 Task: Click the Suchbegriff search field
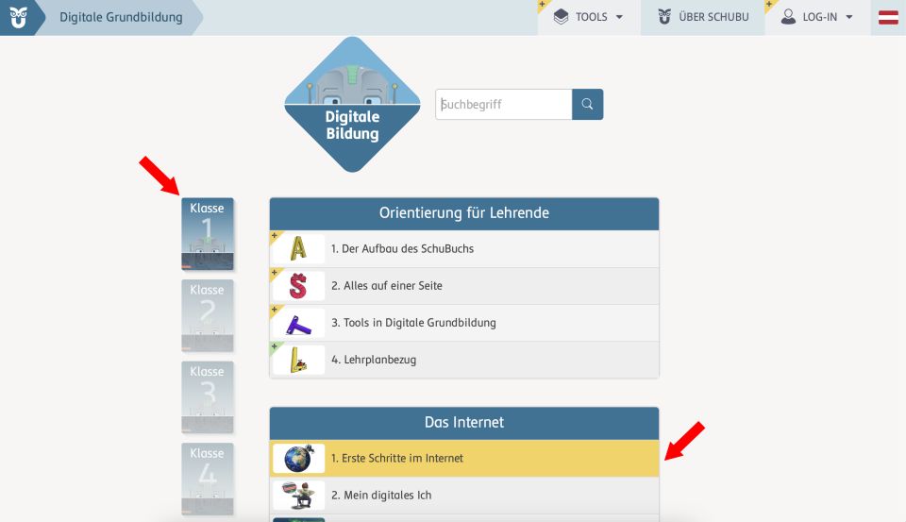click(x=503, y=105)
